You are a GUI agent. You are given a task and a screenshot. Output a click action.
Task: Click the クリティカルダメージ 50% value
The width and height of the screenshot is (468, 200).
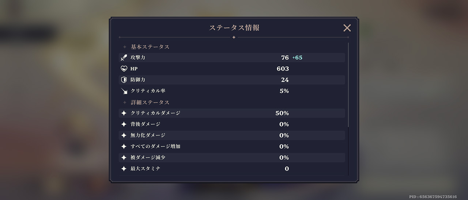[x=282, y=113]
